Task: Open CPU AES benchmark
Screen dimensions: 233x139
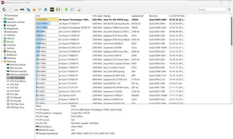Action: 14,88
